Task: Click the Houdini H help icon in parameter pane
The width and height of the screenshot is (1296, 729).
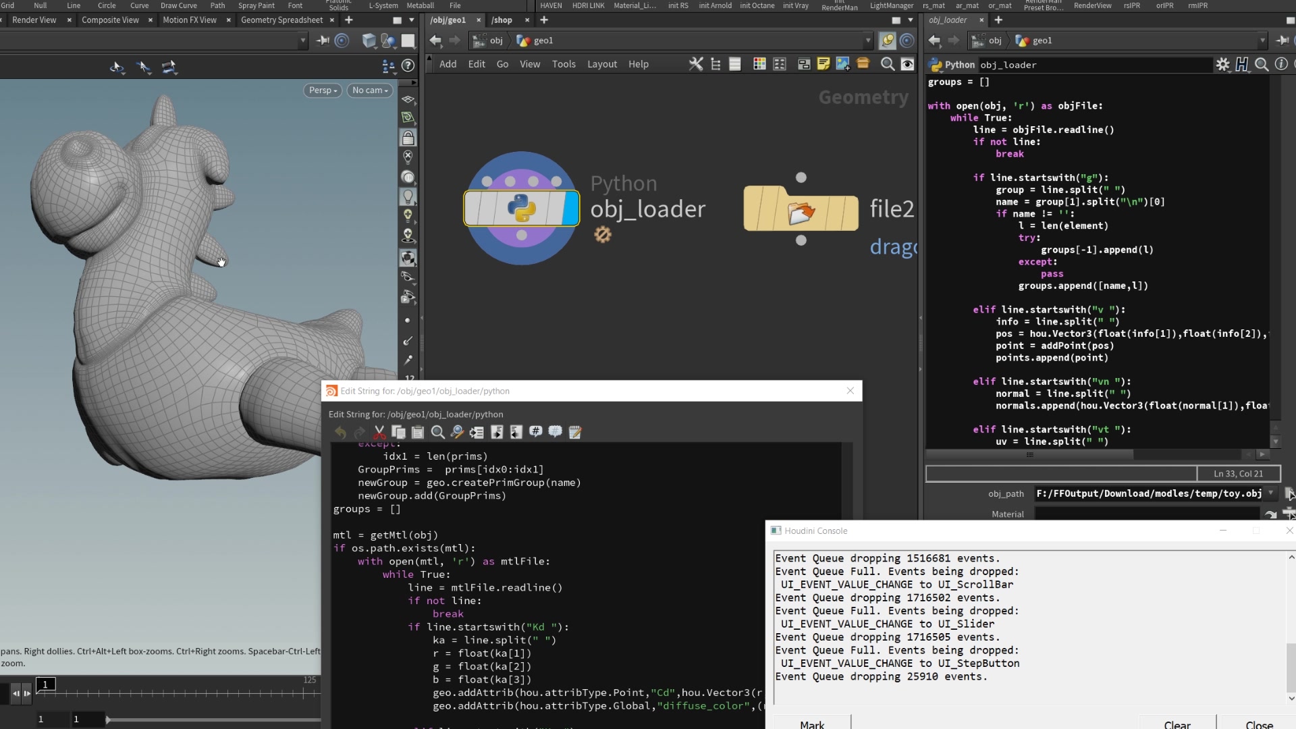Action: click(1242, 65)
